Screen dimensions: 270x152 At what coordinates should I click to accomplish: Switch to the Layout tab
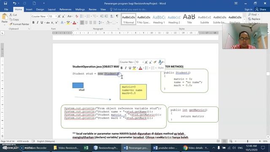[x=51, y=9]
